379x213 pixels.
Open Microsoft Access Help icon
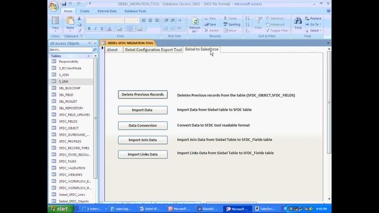[x=329, y=11]
